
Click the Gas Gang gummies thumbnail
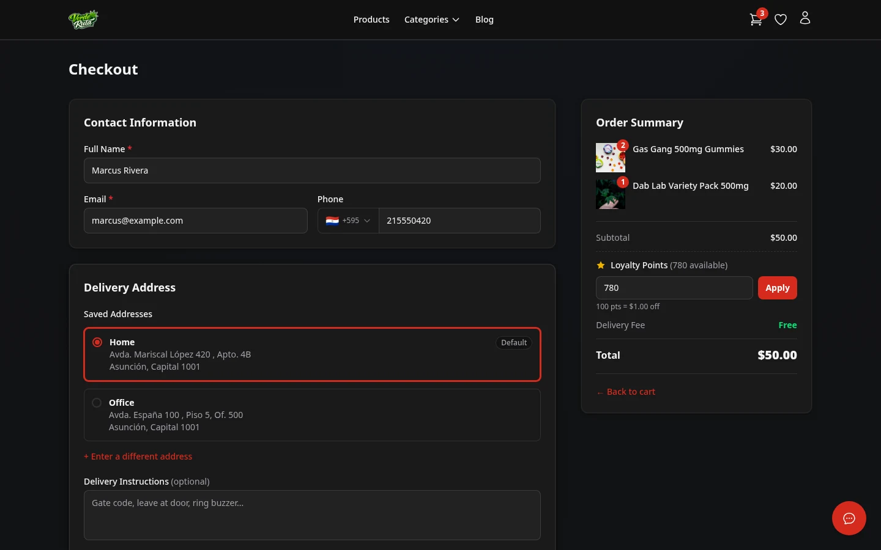click(611, 157)
